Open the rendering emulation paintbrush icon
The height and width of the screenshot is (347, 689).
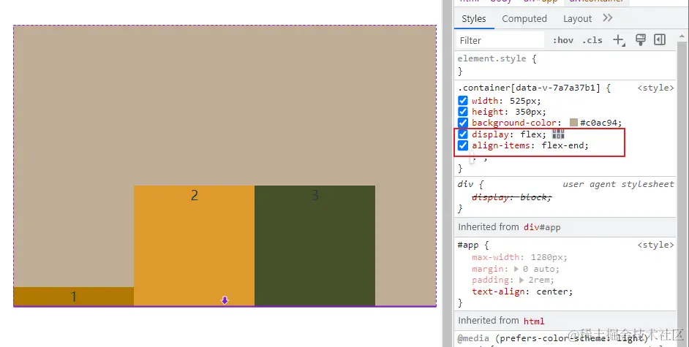click(x=641, y=40)
